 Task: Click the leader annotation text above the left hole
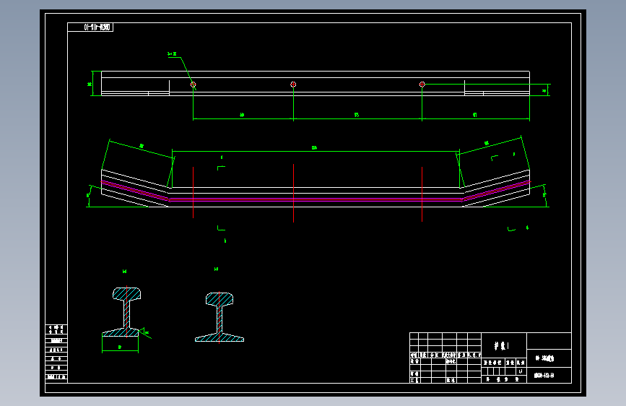pyautogui.click(x=172, y=54)
